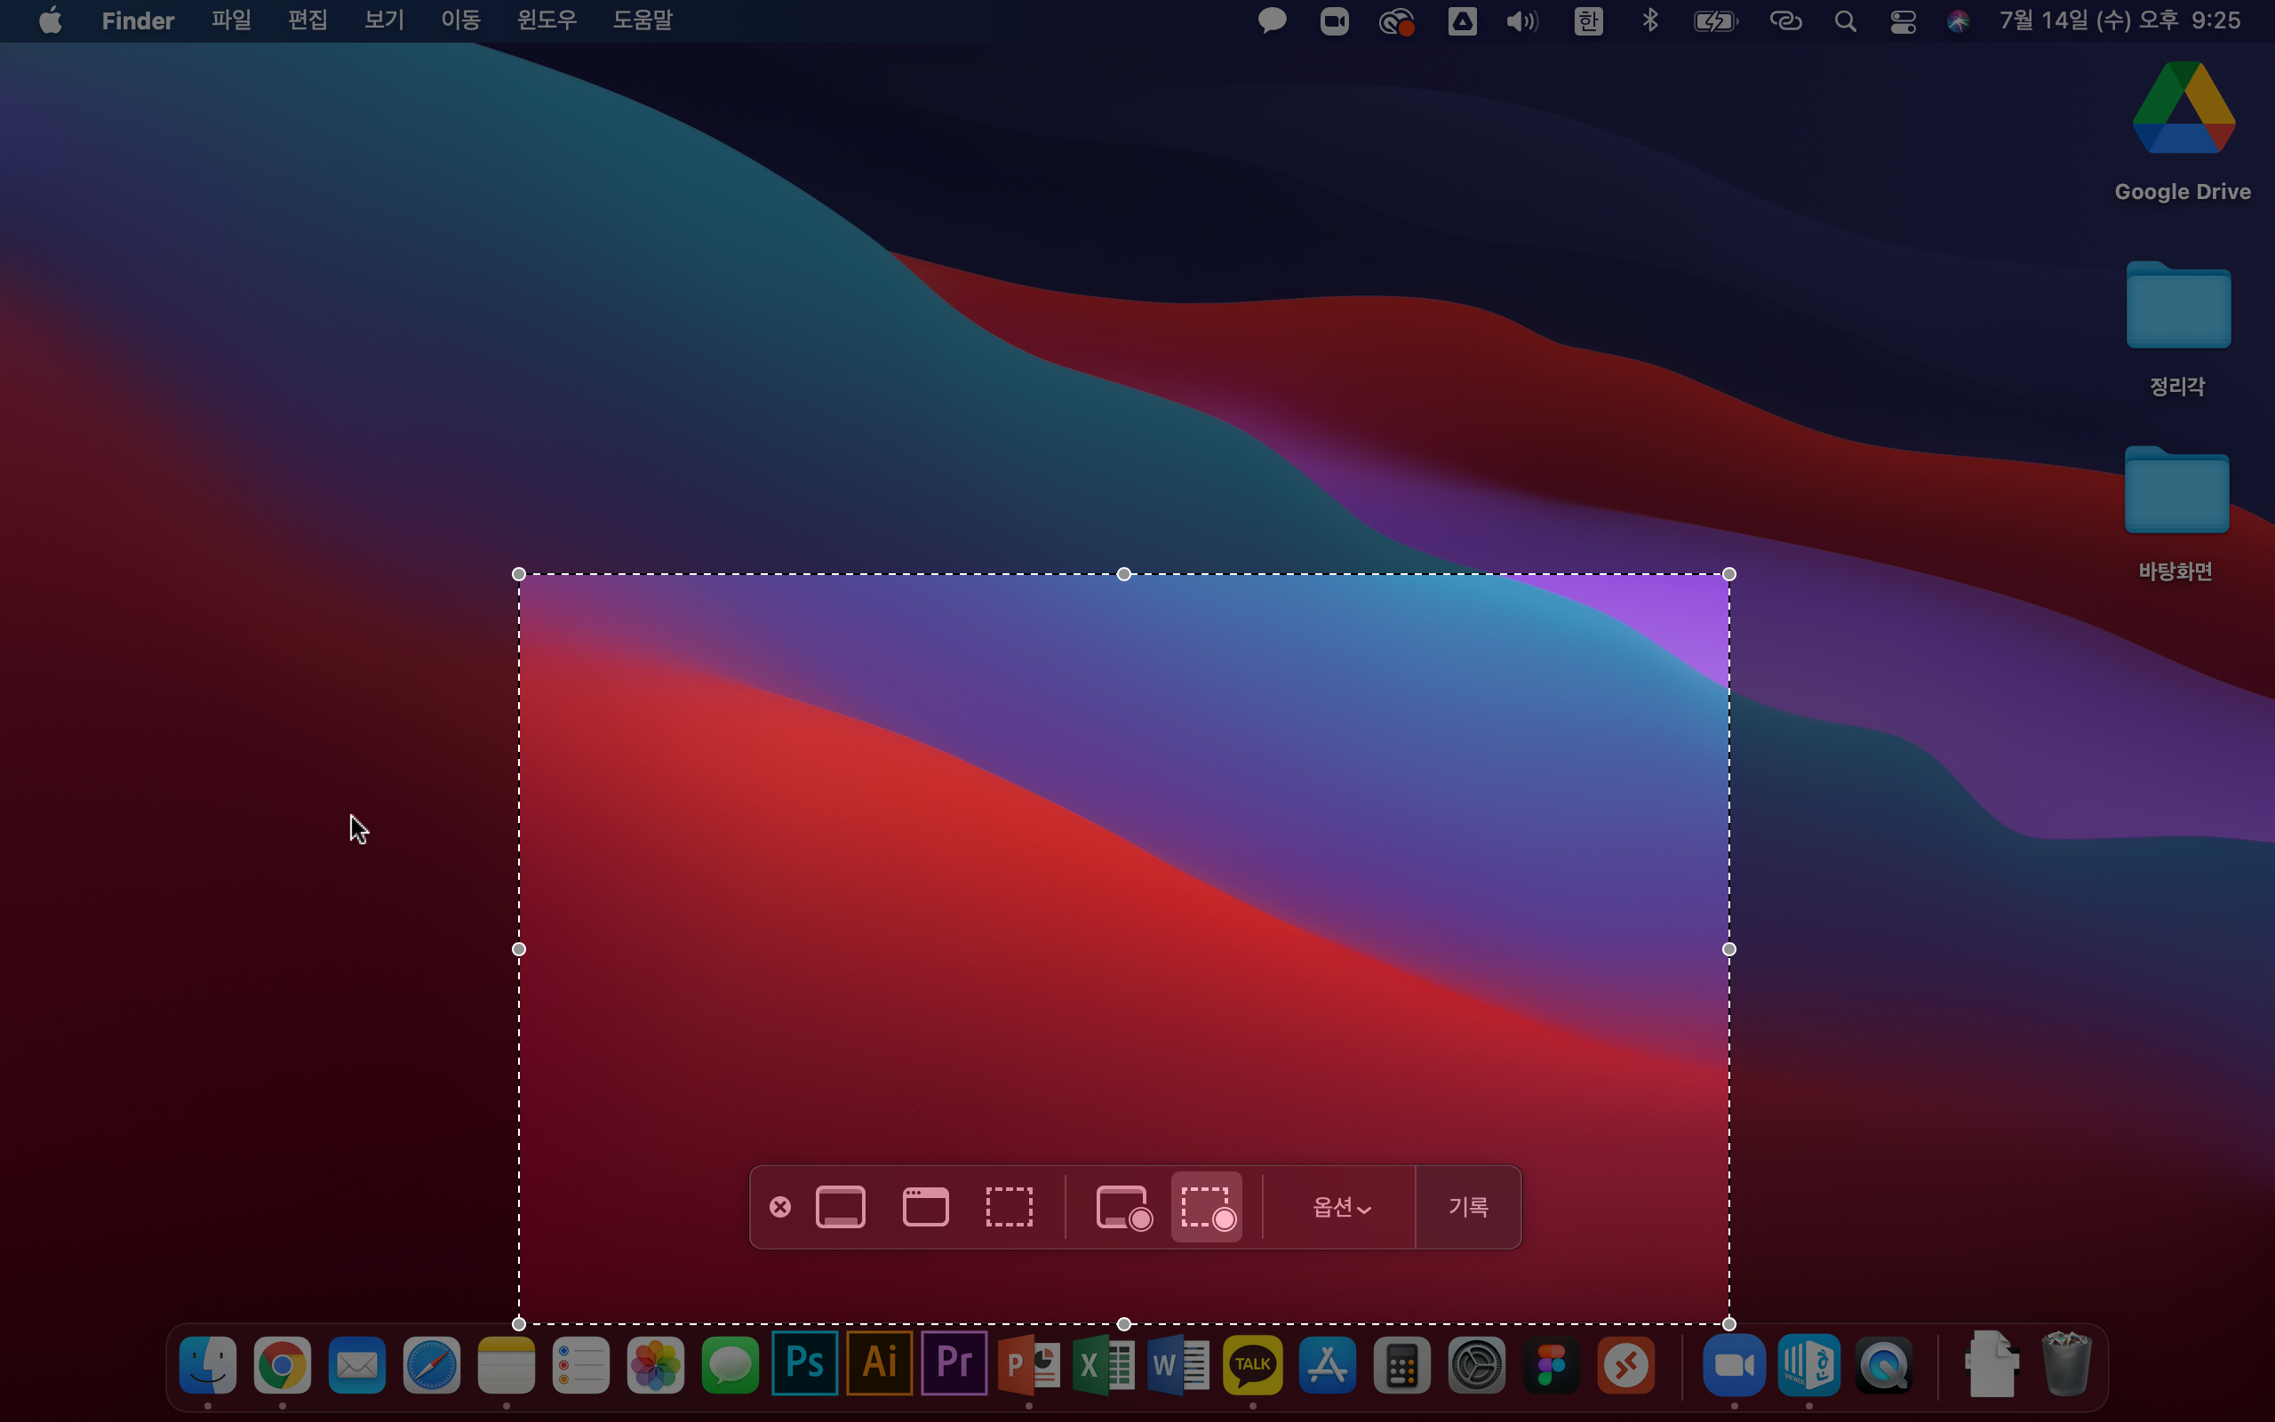Open the 파일 menu
The width and height of the screenshot is (2275, 1422).
click(x=230, y=20)
